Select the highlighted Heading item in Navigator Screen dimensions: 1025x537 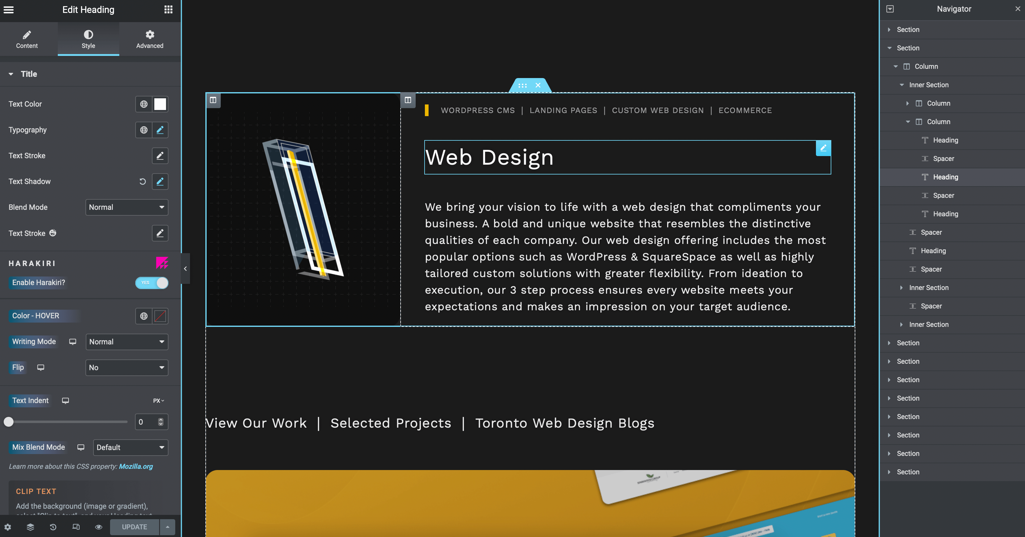952,177
